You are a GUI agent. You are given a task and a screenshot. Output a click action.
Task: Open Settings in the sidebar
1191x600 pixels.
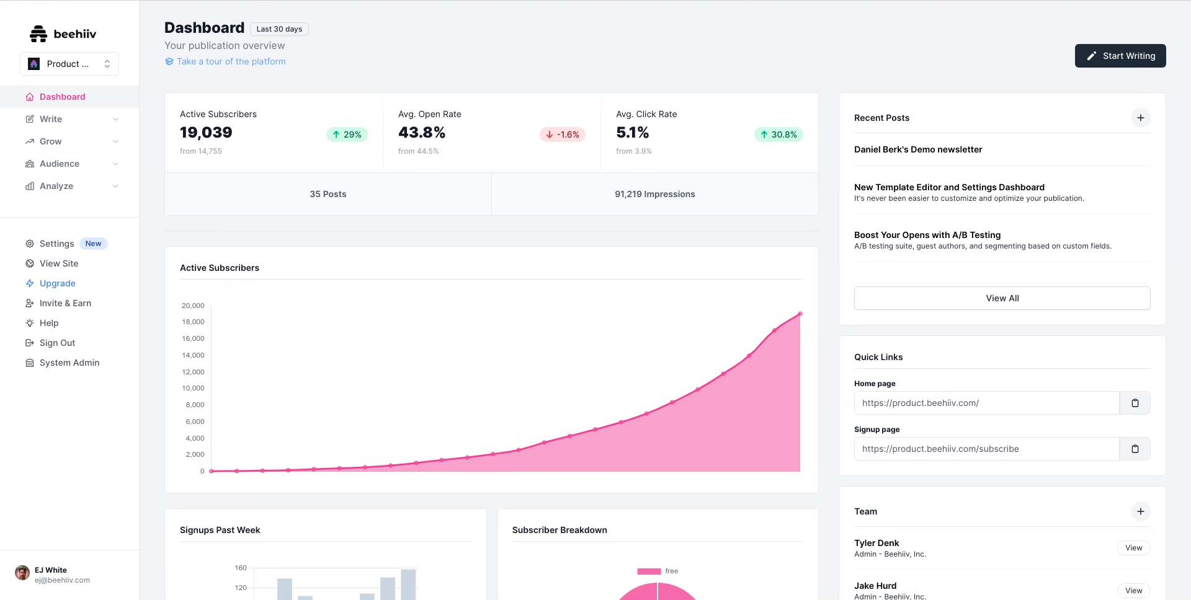point(57,244)
